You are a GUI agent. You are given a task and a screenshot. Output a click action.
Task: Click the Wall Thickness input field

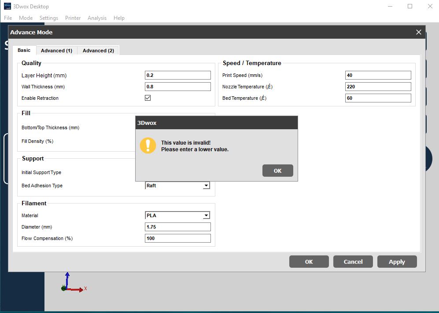pos(178,87)
